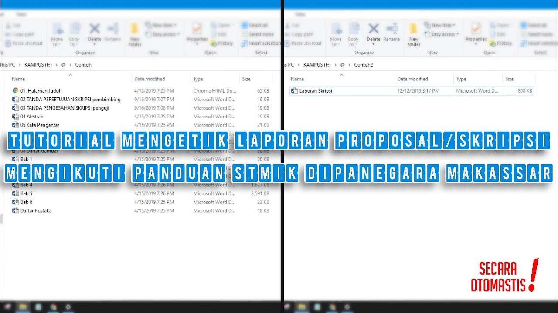
Task: Click Copy to icon in right window
Action: click(x=353, y=34)
